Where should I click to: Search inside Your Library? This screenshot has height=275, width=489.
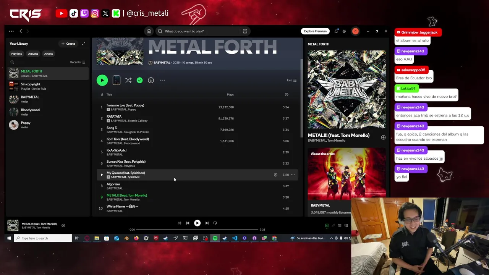(x=12, y=62)
